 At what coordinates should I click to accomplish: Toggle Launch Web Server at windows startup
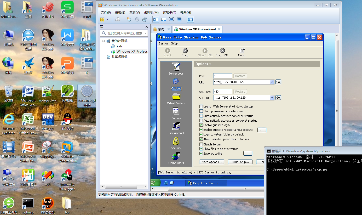tap(201, 106)
